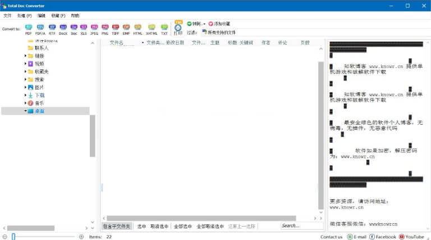Add to favorites with 添加收藏

[x=219, y=24]
